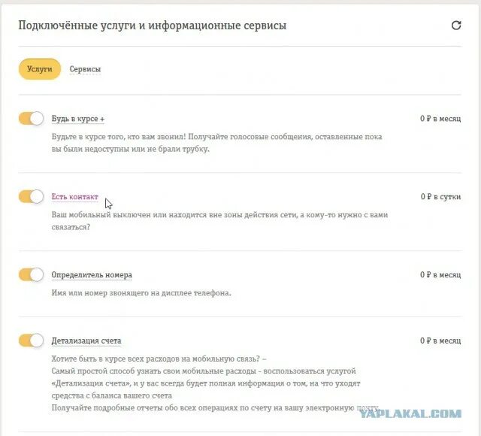
Task: Click the Есть контакт description text
Action: [x=219, y=221]
